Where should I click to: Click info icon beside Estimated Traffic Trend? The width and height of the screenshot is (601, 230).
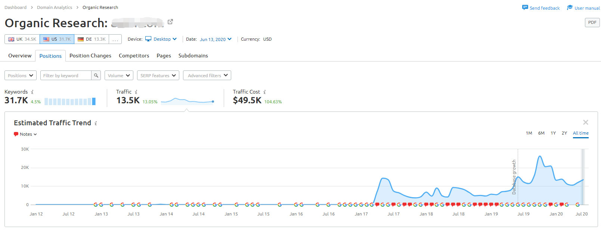coord(96,123)
